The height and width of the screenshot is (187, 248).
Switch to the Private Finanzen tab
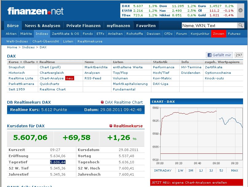[x=83, y=26]
